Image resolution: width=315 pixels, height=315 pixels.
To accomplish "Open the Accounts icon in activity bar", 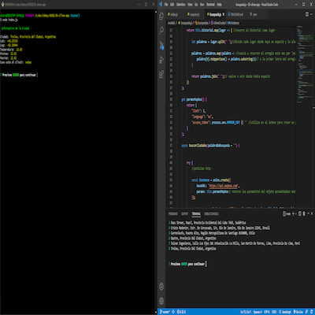I will 161,287.
